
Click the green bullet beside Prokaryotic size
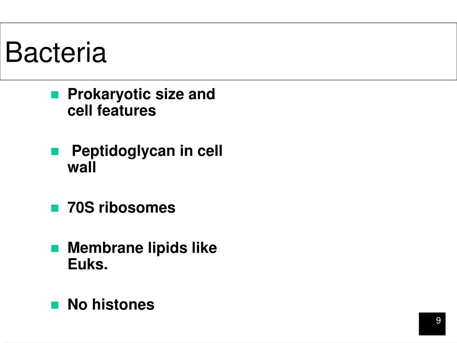pos(55,95)
